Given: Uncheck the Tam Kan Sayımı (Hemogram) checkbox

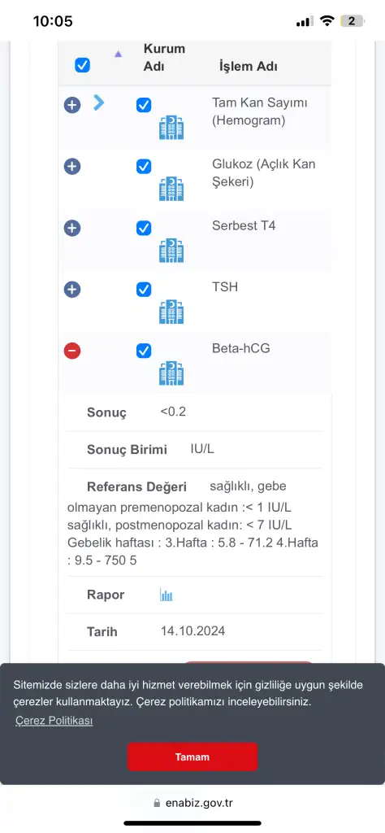Looking at the screenshot, I should 144,105.
